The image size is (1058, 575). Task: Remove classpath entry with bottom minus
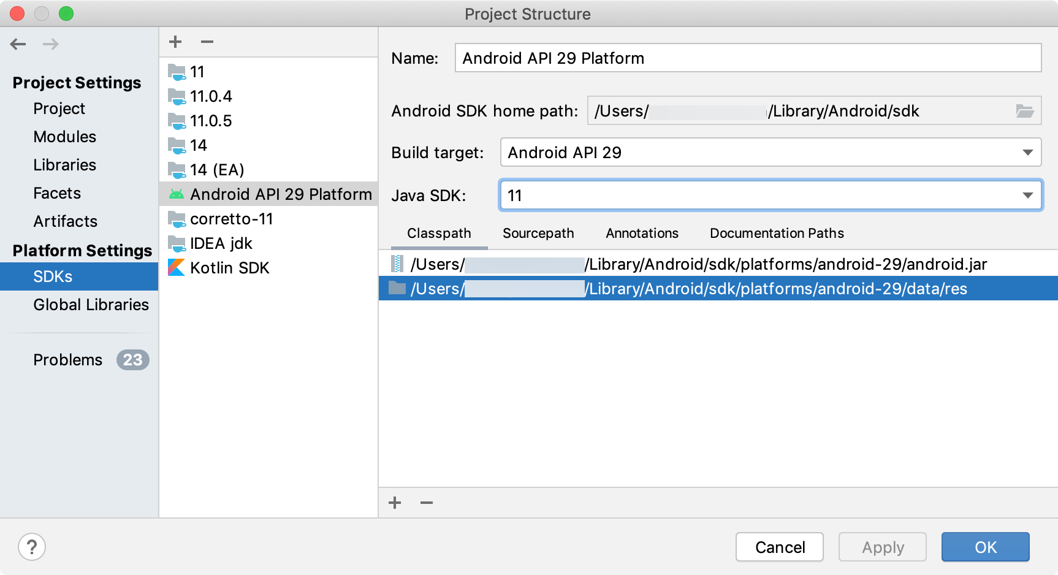[427, 503]
